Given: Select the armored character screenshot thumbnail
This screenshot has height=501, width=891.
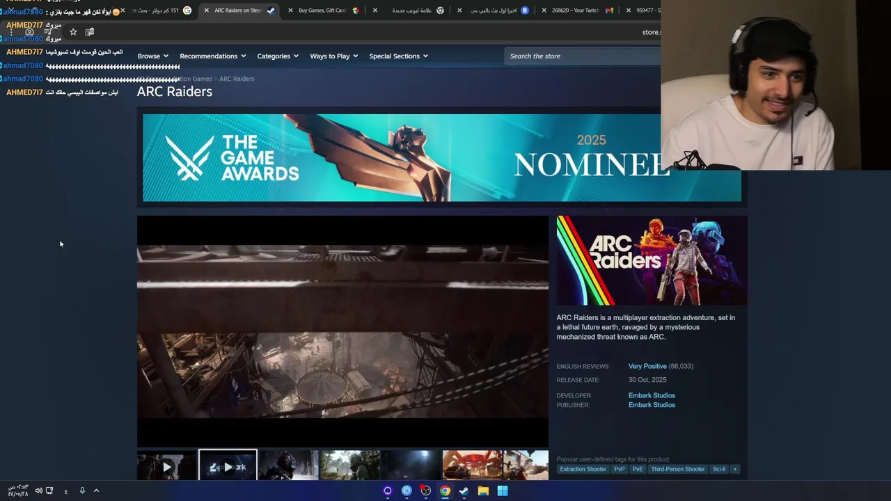Looking at the screenshot, I should (288, 466).
